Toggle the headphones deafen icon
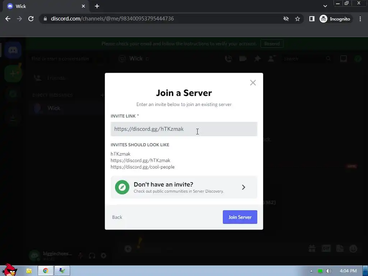The width and height of the screenshot is (368, 276). [92, 256]
